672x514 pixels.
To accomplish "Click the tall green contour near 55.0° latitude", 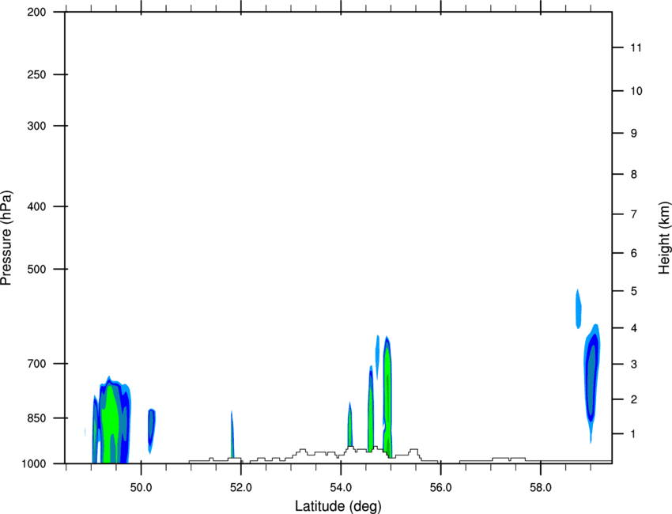I will pyautogui.click(x=387, y=396).
